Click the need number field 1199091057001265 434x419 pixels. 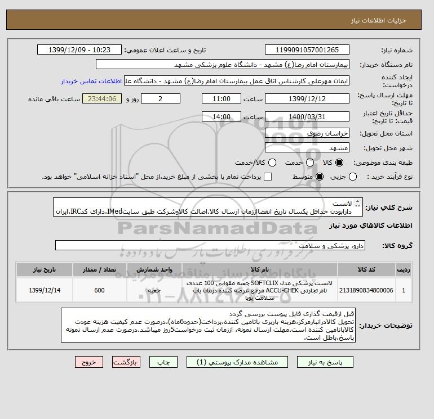[x=307, y=49]
